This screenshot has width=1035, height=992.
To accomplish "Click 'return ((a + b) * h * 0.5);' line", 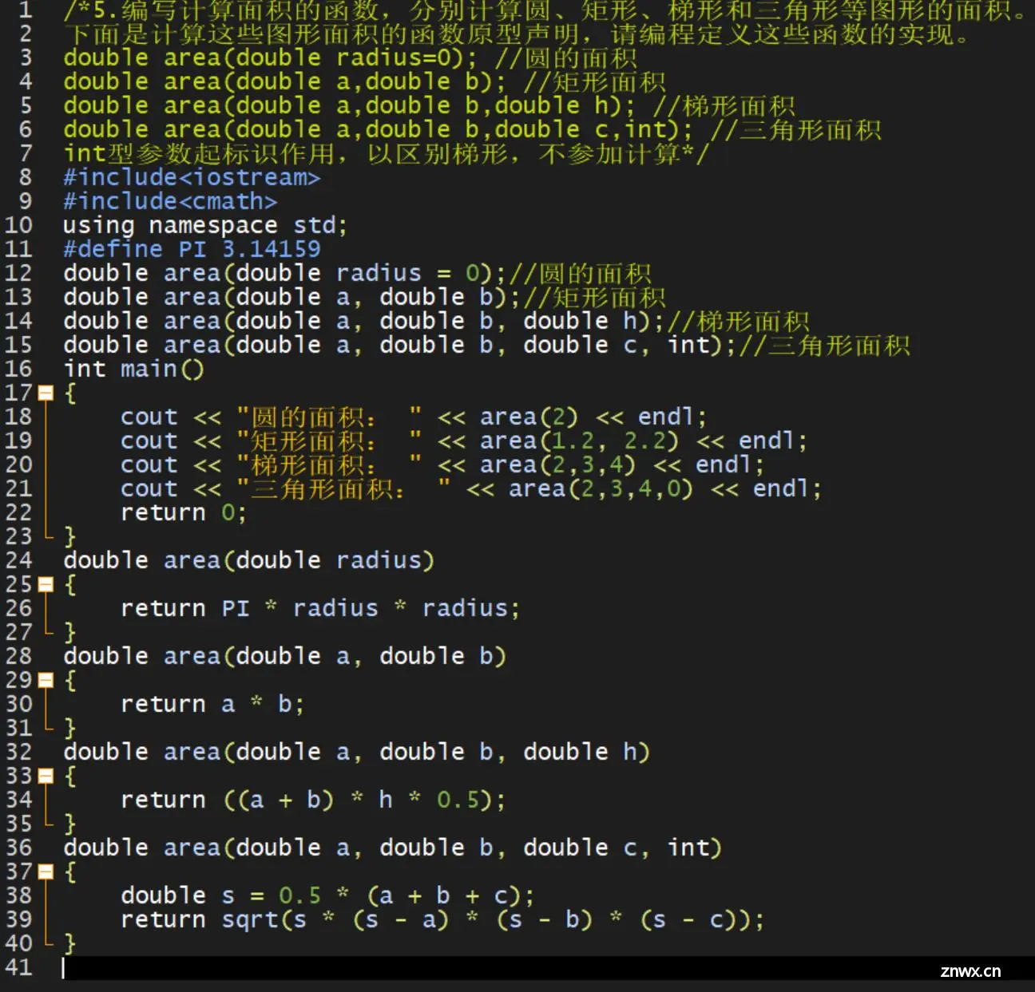I will pyautogui.click(x=313, y=800).
